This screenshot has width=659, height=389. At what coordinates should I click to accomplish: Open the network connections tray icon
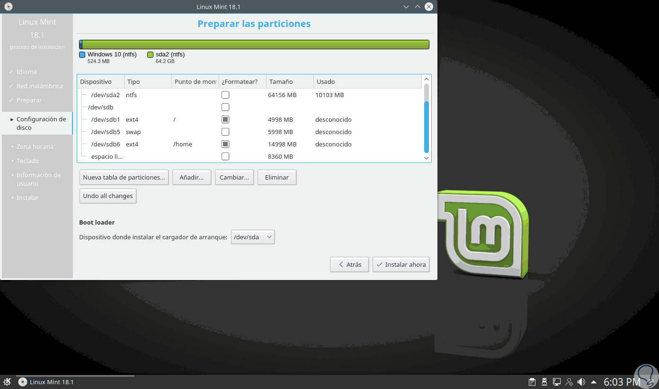point(557,382)
